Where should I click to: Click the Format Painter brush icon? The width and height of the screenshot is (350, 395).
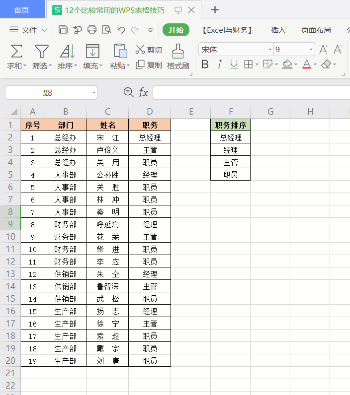coord(177,51)
